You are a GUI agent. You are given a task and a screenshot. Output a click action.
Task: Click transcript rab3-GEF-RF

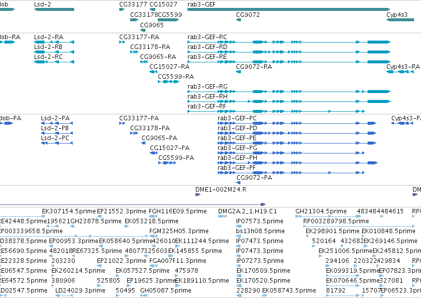coord(207,106)
